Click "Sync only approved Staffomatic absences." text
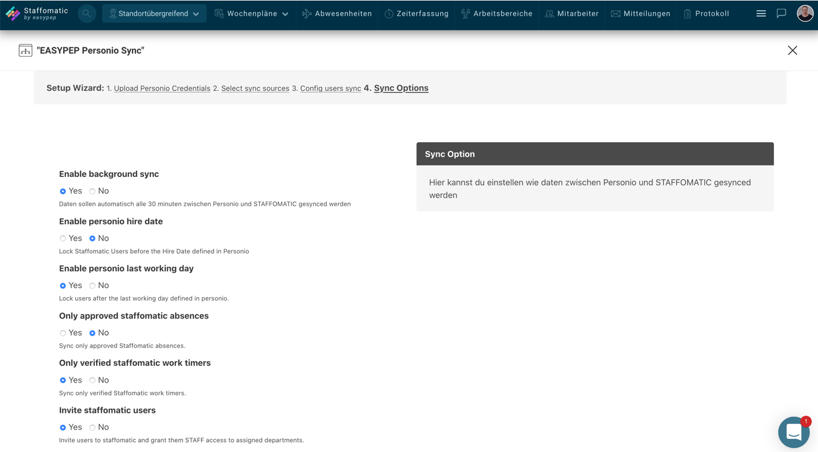 (122, 346)
